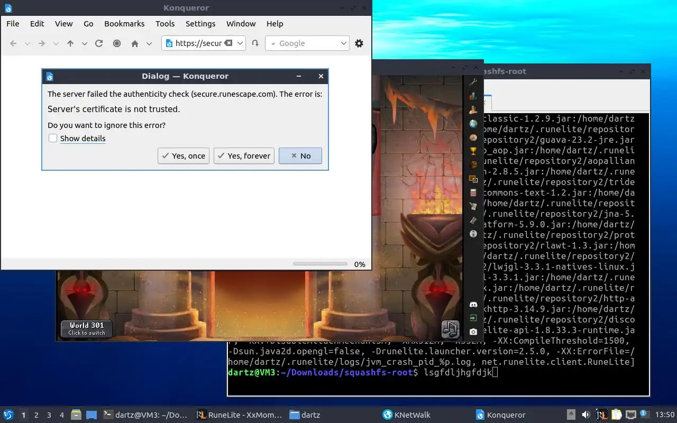Clear the URL bar with the erase icon
Image resolution: width=677 pixels, height=423 pixels.
pos(228,43)
